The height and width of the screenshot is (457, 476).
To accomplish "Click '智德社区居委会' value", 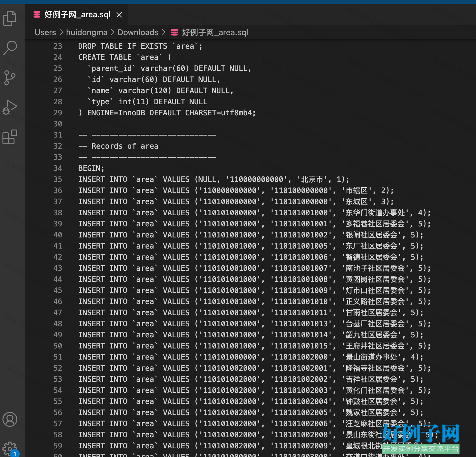I will coord(371,257).
